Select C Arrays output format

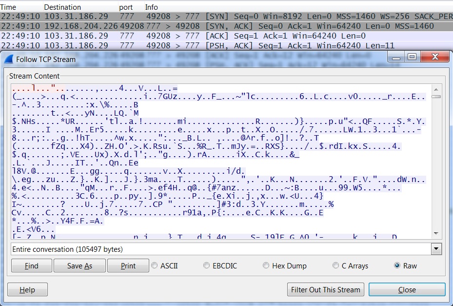(335, 266)
